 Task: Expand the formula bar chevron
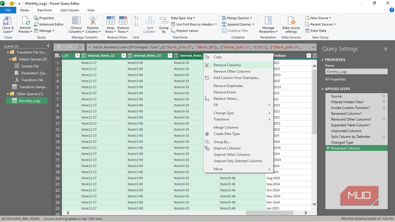click(x=313, y=47)
